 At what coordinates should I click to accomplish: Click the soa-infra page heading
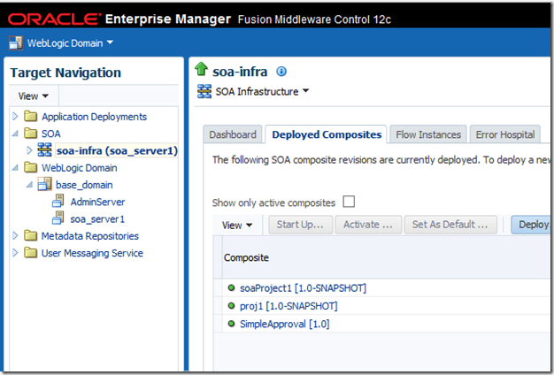coord(240,72)
